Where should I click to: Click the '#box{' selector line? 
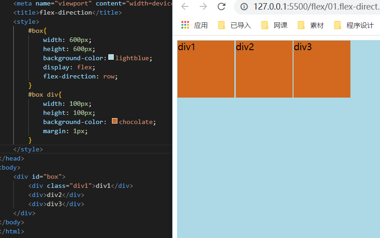37,31
